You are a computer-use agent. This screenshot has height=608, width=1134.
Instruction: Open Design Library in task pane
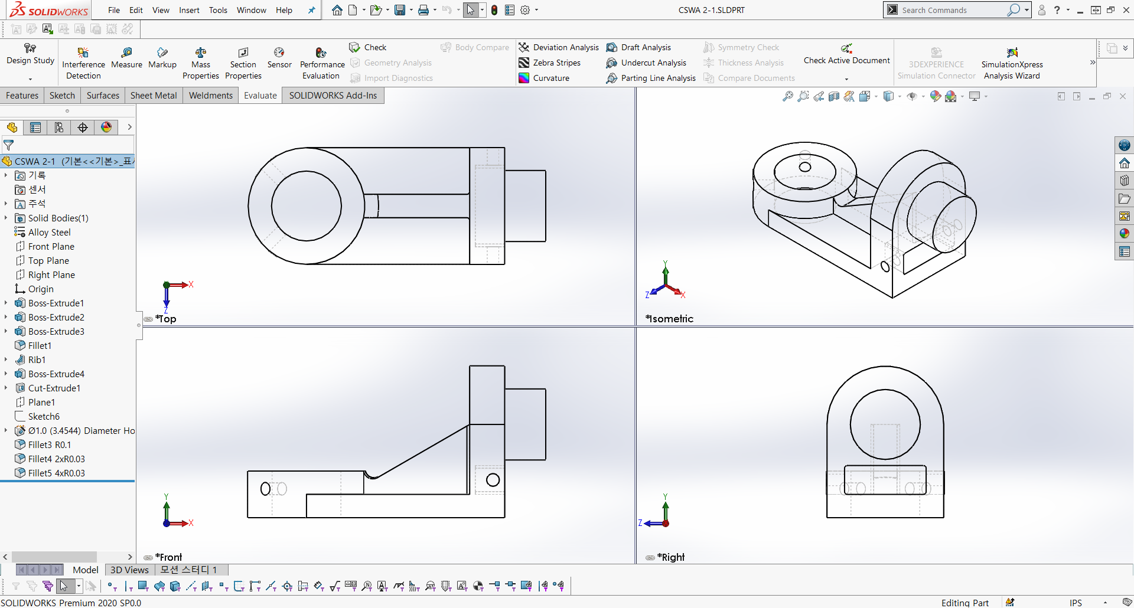(x=1125, y=181)
